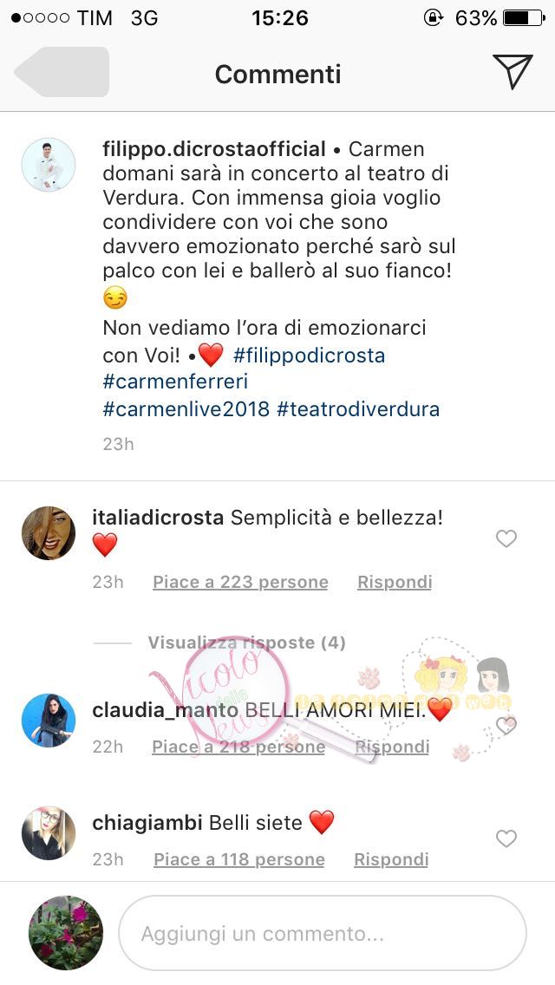555x985 pixels.
Task: Tap Rispondi under chiagiambi's comment
Action: (x=391, y=859)
